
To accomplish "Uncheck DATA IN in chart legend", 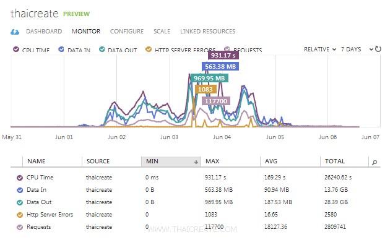I will (61, 49).
